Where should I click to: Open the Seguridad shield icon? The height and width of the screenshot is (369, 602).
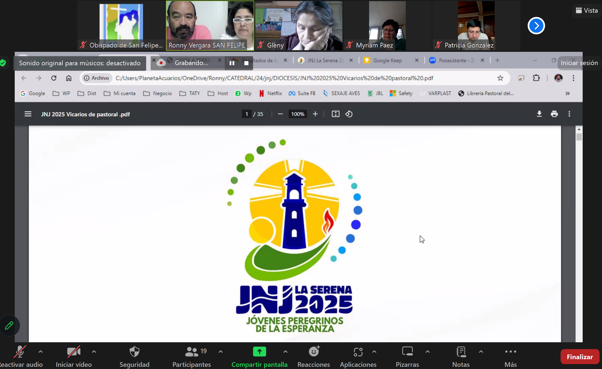coord(135,352)
